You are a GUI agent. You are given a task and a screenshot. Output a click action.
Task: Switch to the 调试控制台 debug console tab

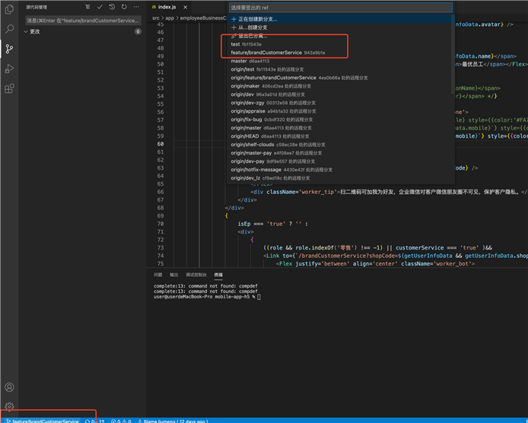pyautogui.click(x=196, y=275)
